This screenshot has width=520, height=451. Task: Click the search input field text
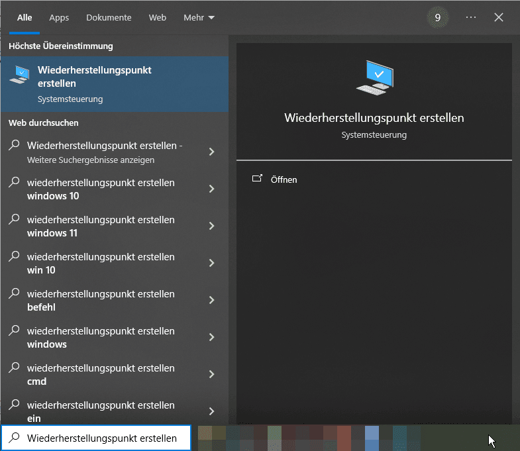(x=102, y=438)
